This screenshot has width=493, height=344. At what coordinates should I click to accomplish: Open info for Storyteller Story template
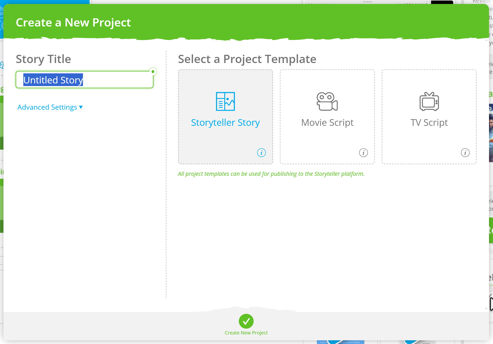[x=261, y=153]
